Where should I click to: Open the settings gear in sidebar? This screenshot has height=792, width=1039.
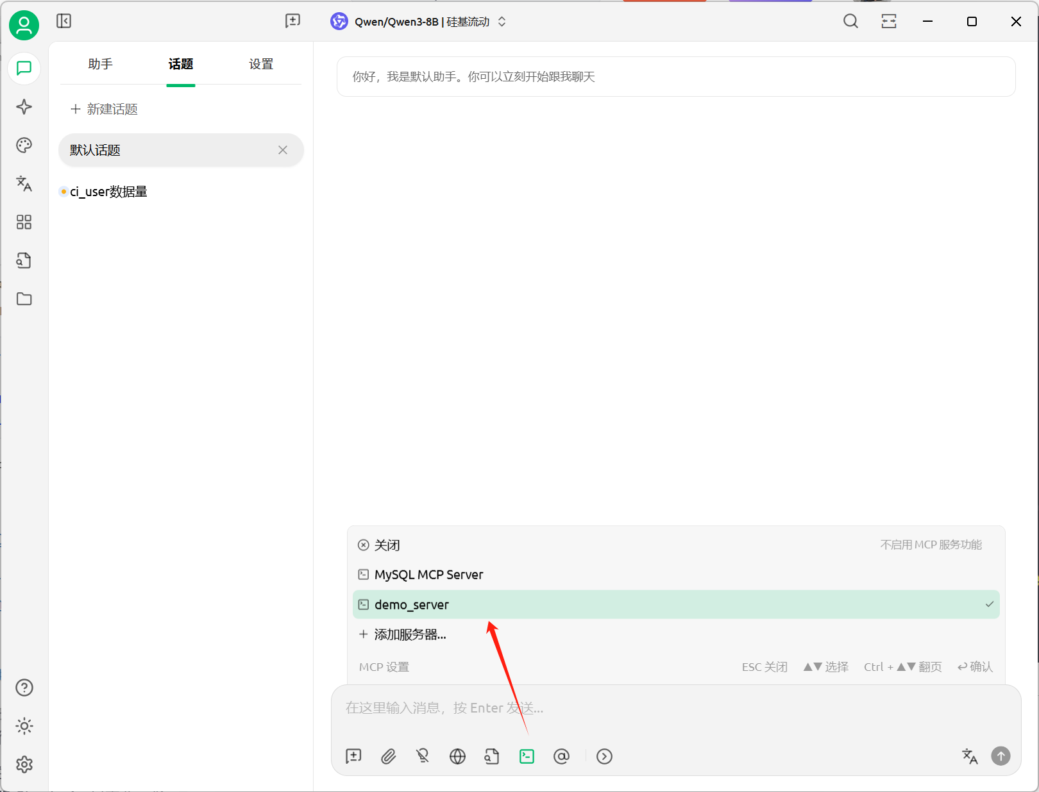pos(24,764)
